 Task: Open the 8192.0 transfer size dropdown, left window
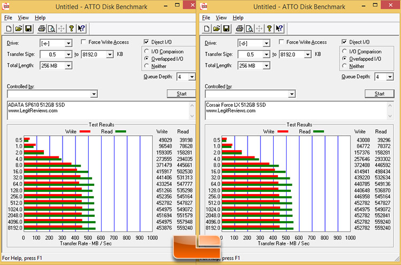[110, 54]
